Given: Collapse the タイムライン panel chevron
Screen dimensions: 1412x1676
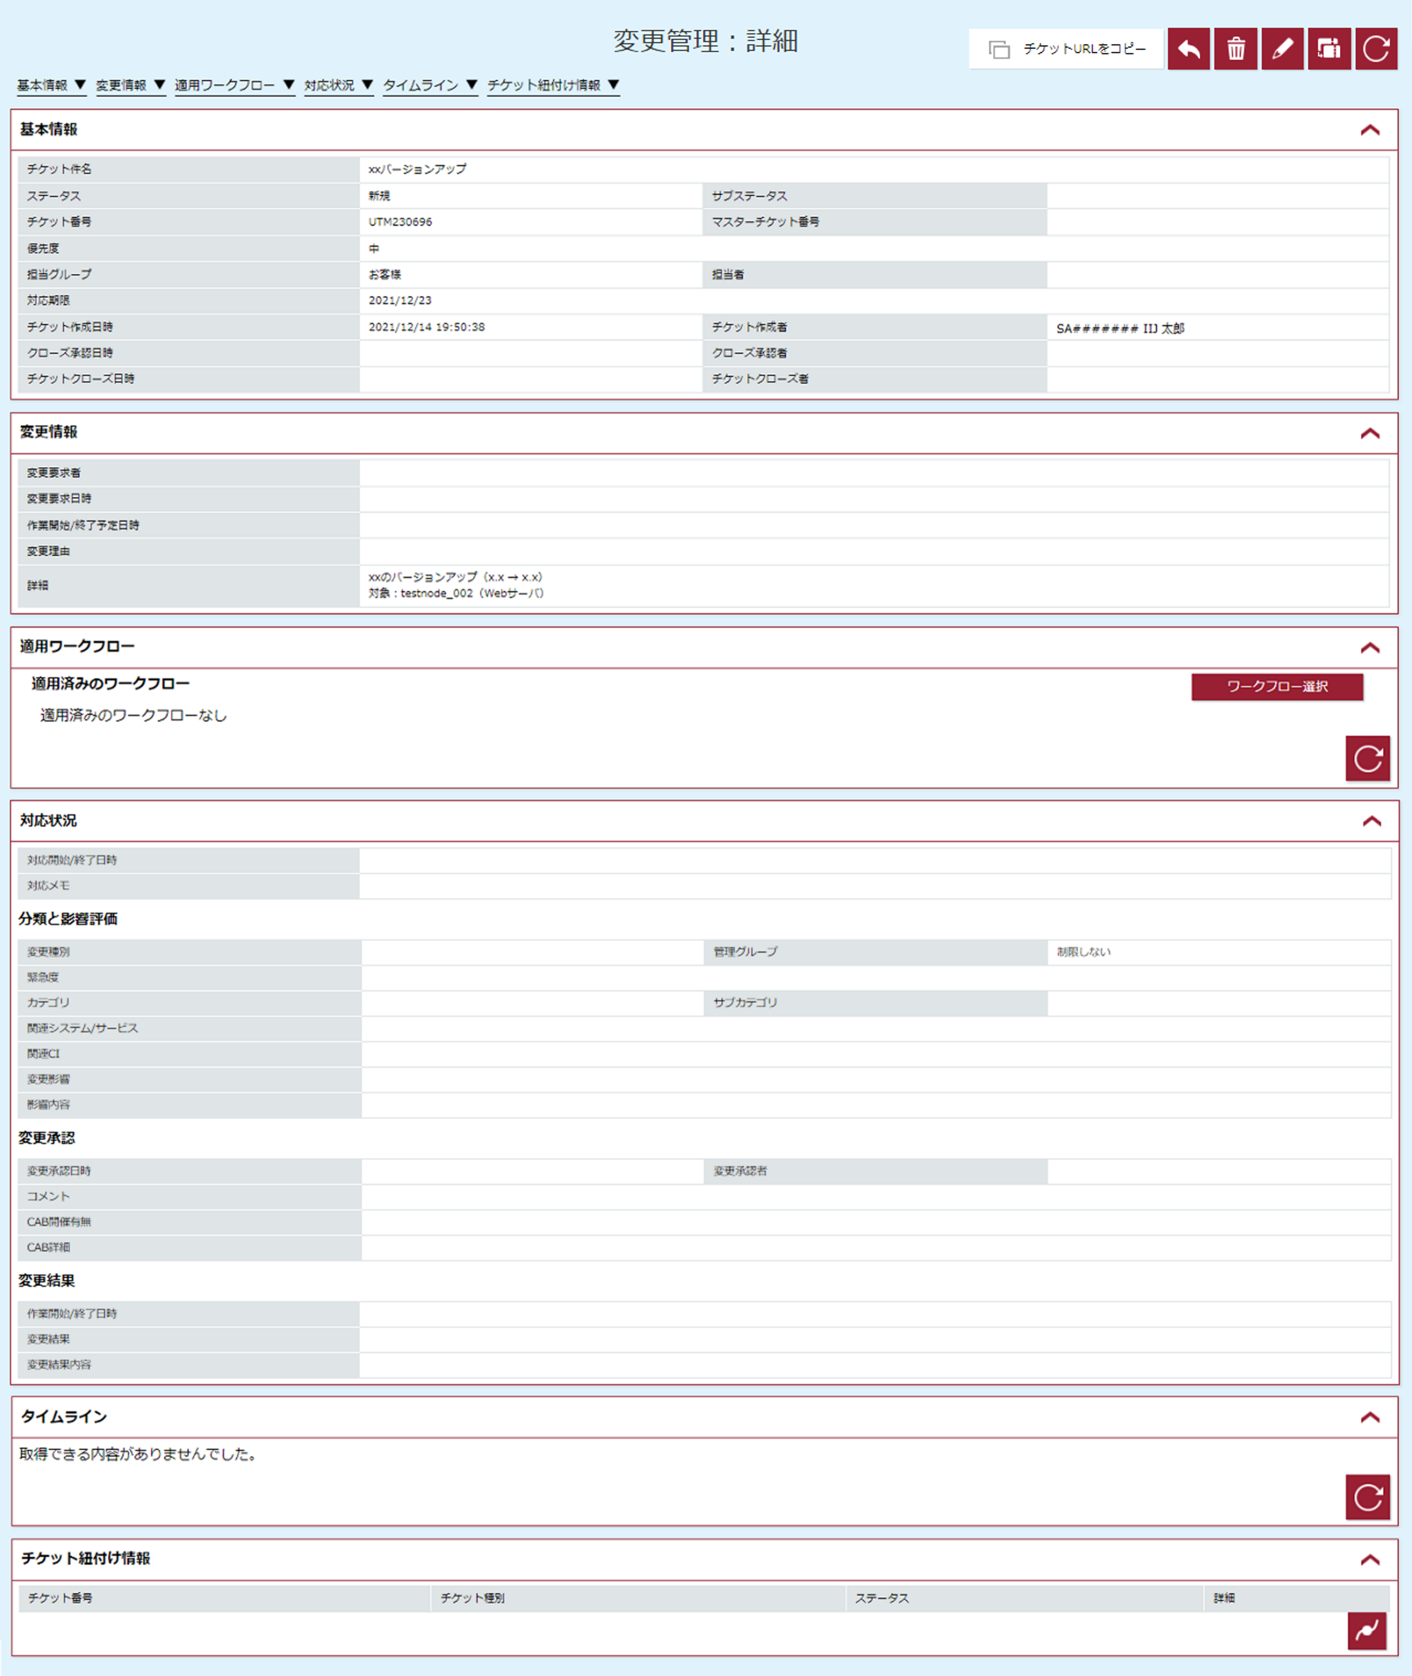Looking at the screenshot, I should pos(1370,1418).
